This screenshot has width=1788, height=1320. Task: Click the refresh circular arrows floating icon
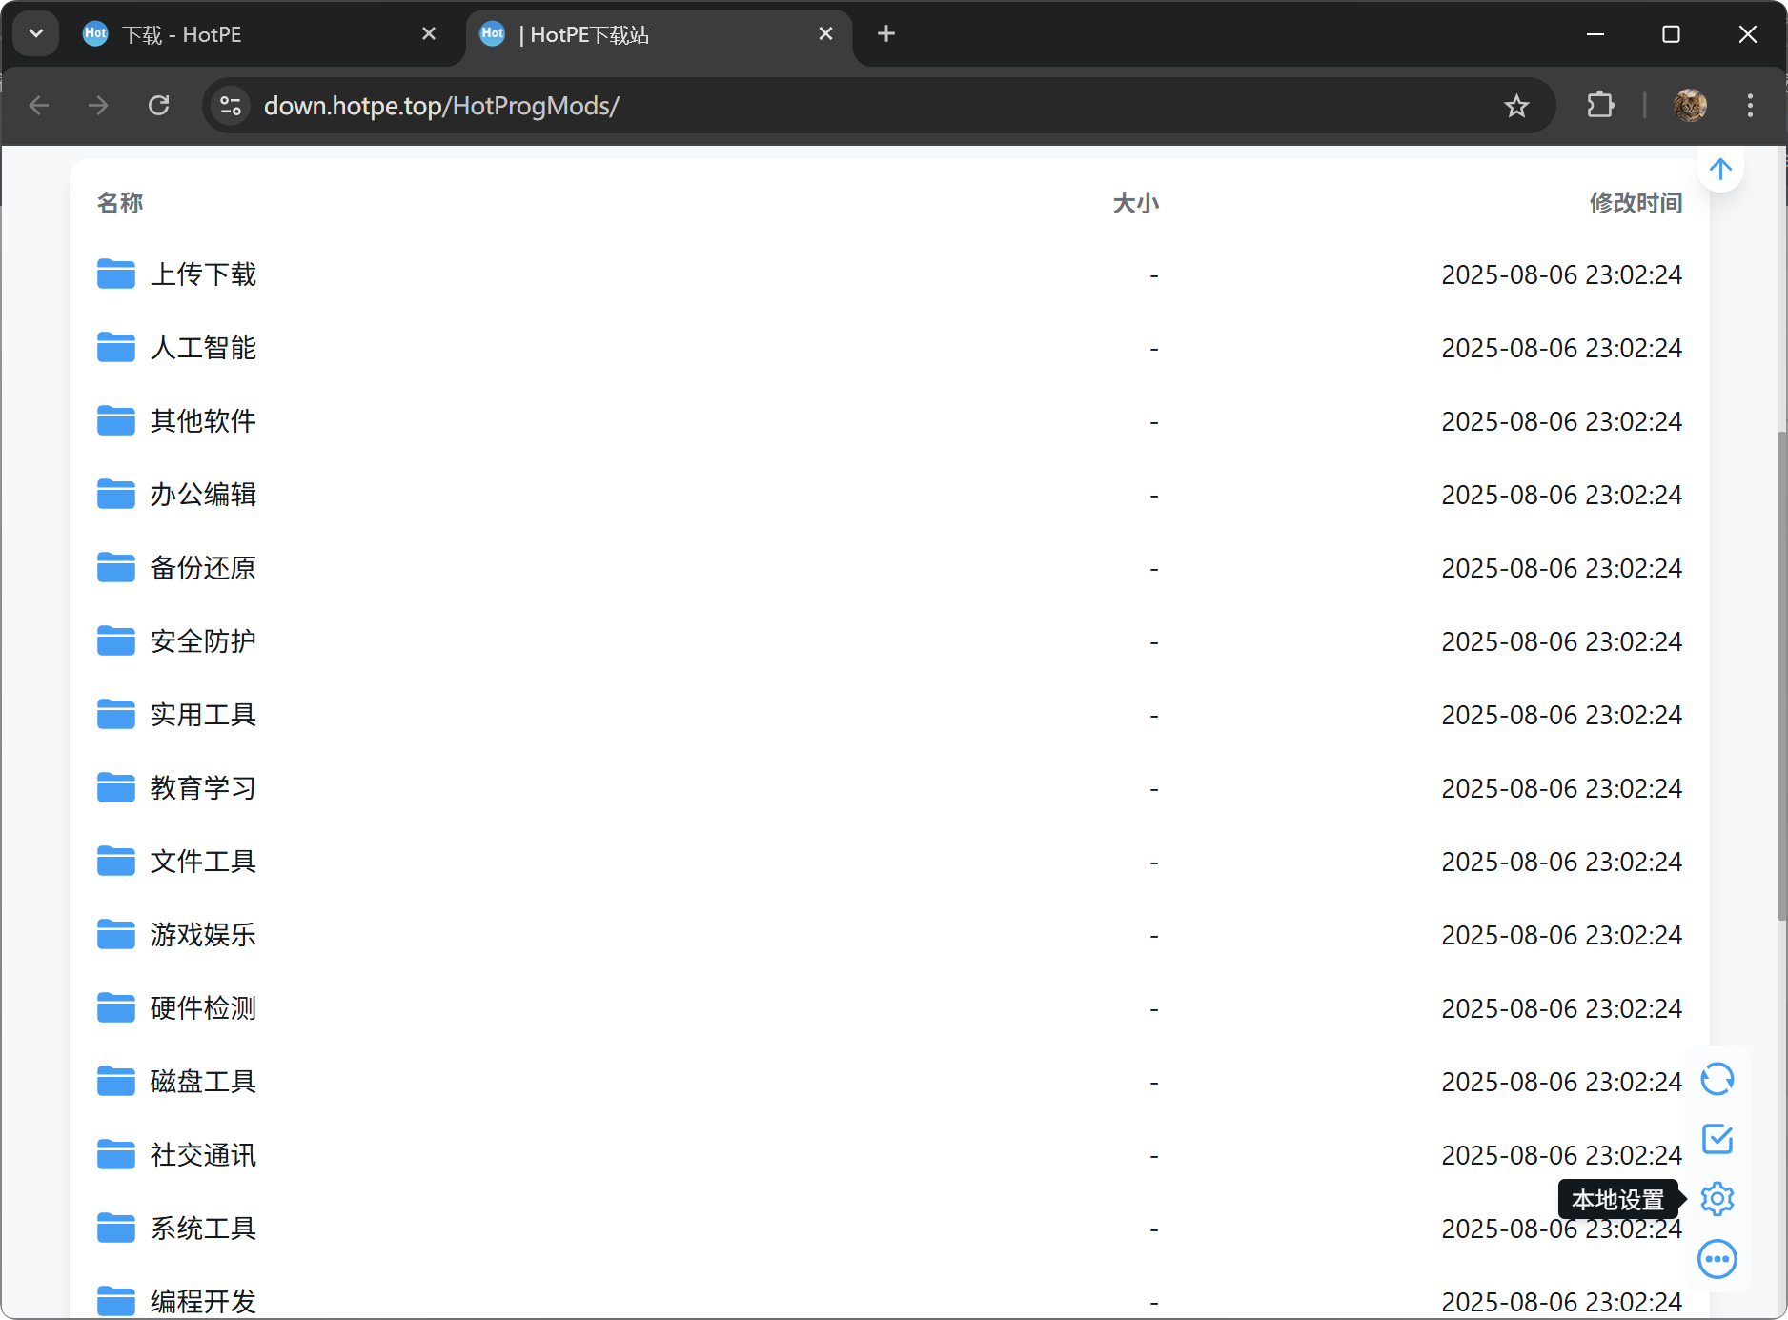(x=1717, y=1079)
